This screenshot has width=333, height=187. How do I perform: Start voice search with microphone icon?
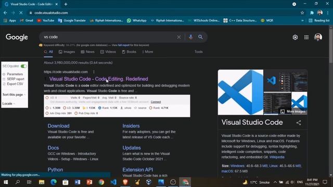coord(191,37)
